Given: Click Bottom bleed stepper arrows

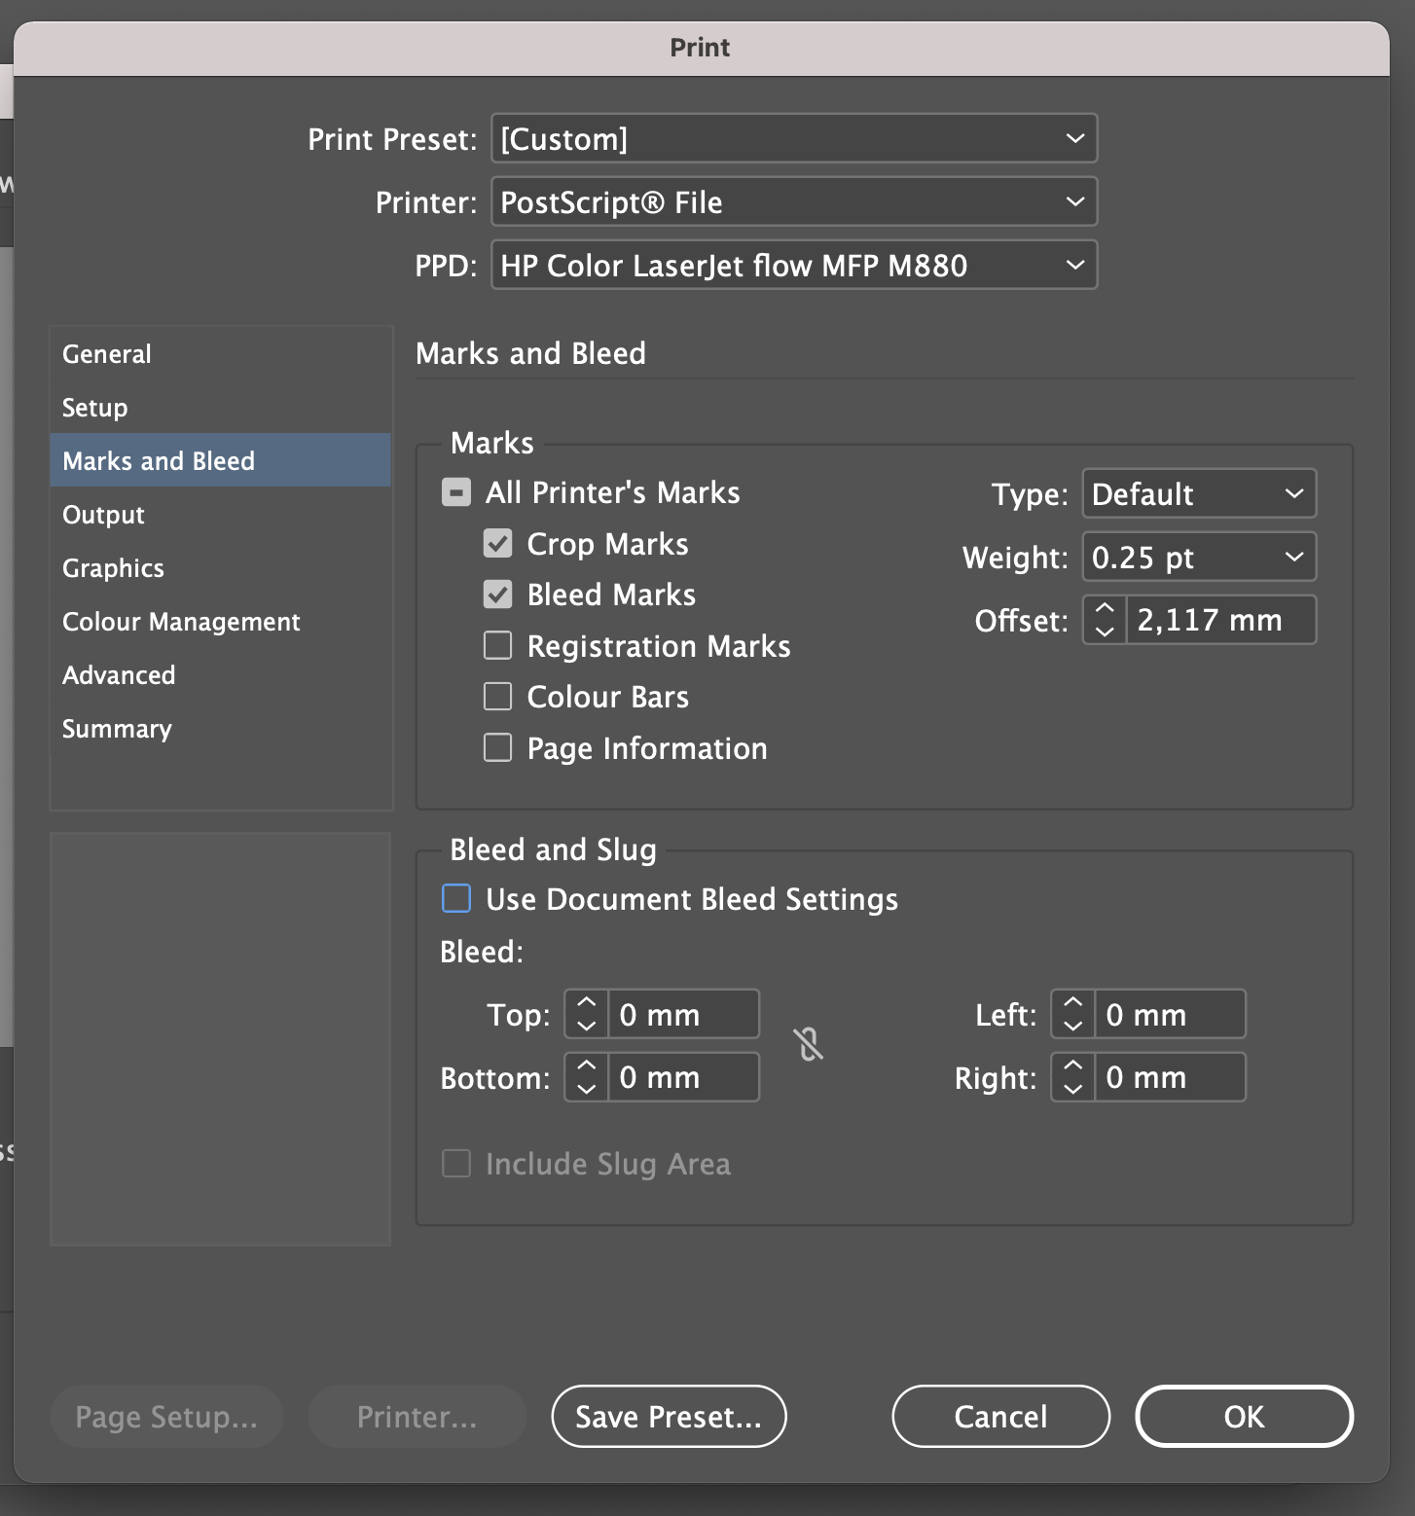Looking at the screenshot, I should (x=586, y=1077).
